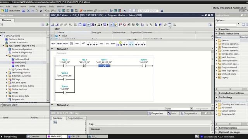Click the delete network icon
The height and width of the screenshot is (139, 248).
tap(57, 25)
